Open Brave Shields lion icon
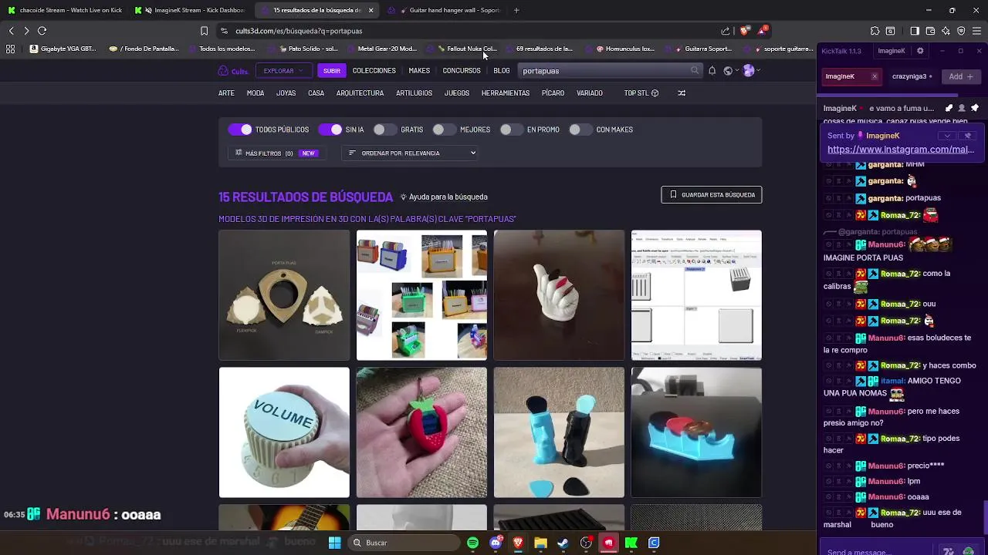This screenshot has height=555, width=988. click(744, 31)
